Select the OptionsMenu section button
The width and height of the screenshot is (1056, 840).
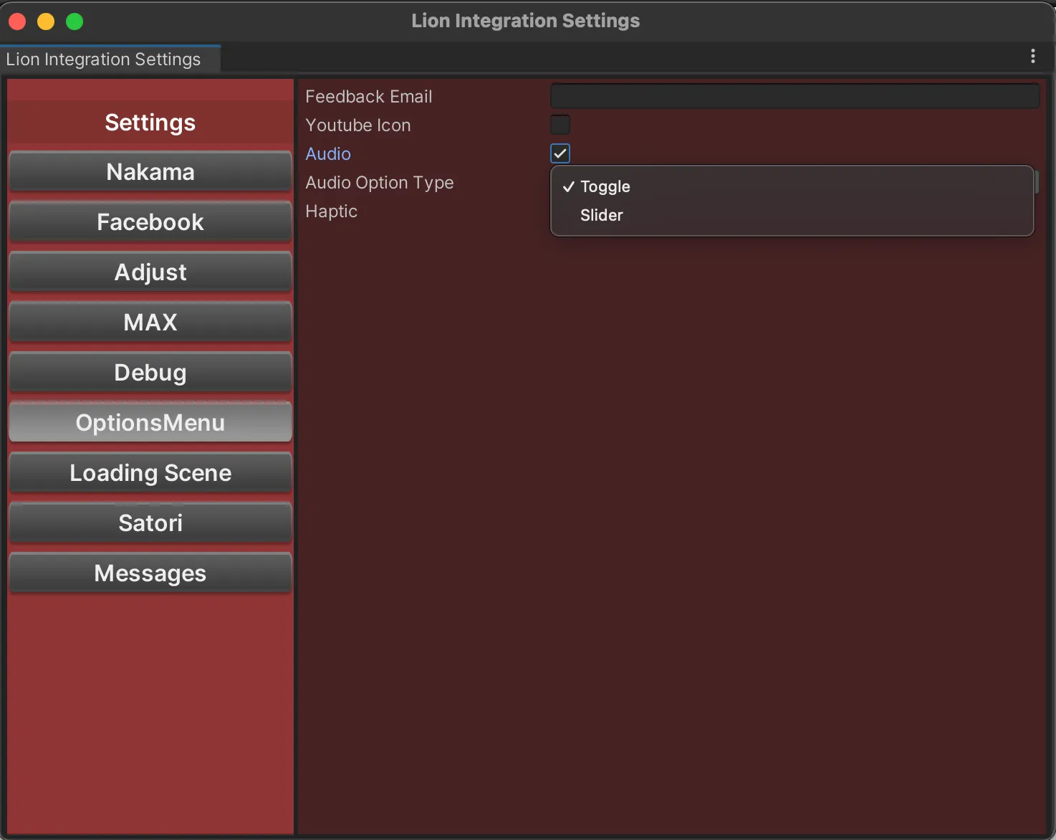coord(150,423)
